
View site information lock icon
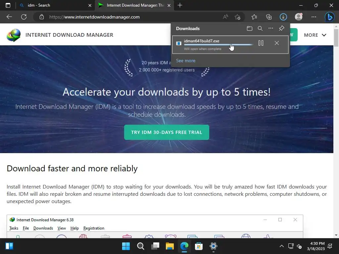tap(42, 17)
